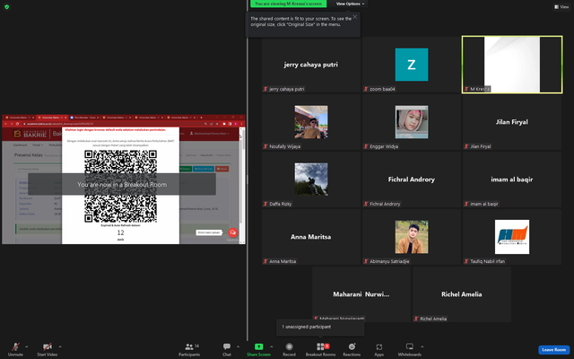Click '1 unassigned participant' tooltip
The height and width of the screenshot is (359, 574).
[320, 327]
